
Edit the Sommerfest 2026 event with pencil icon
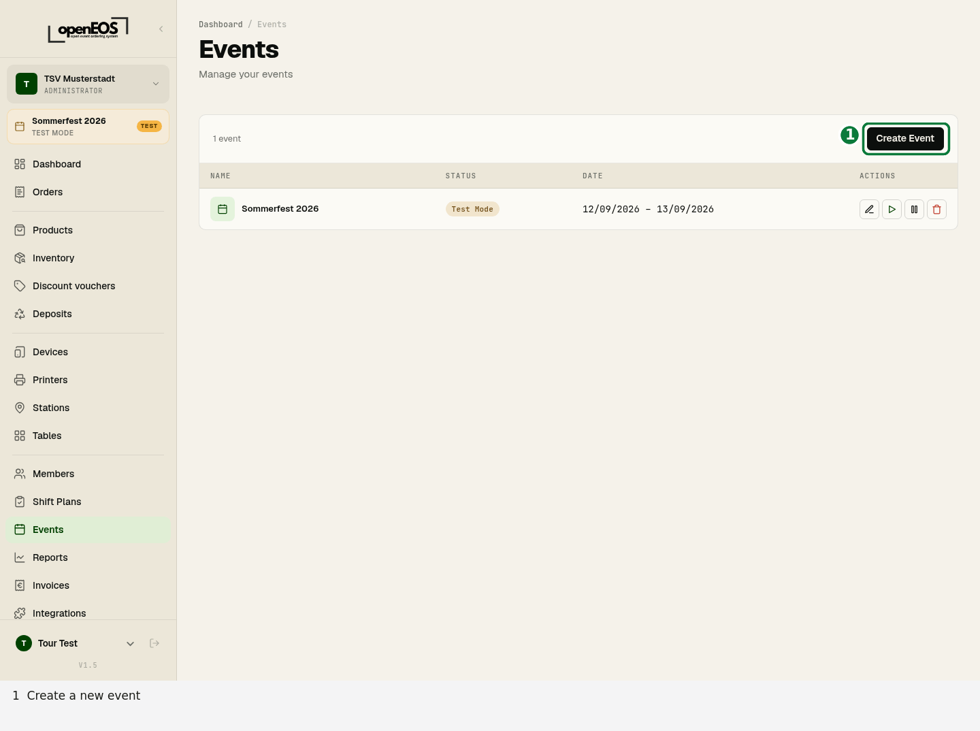(x=869, y=209)
